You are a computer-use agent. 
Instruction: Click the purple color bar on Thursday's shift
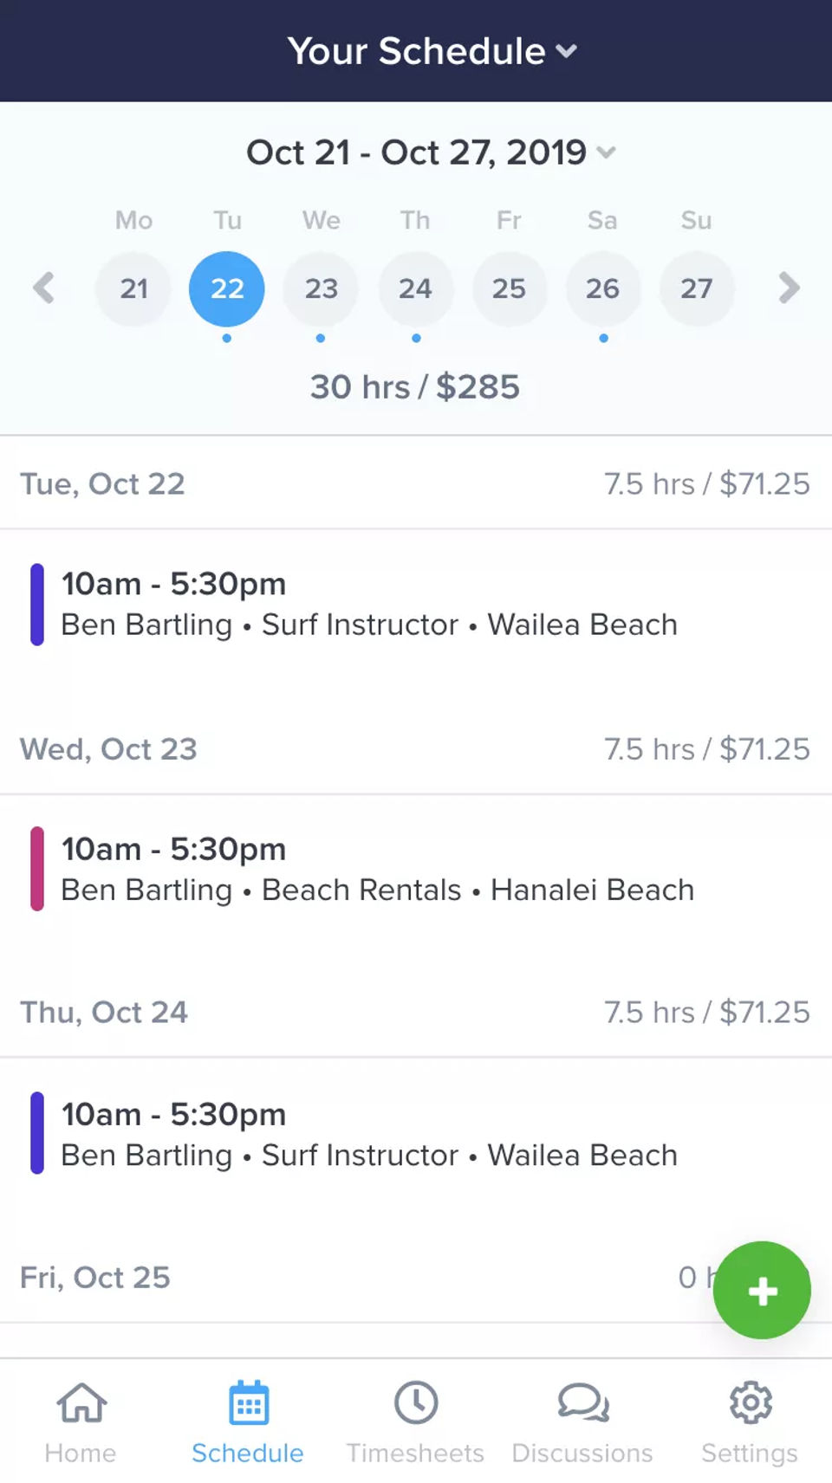[x=37, y=1133]
